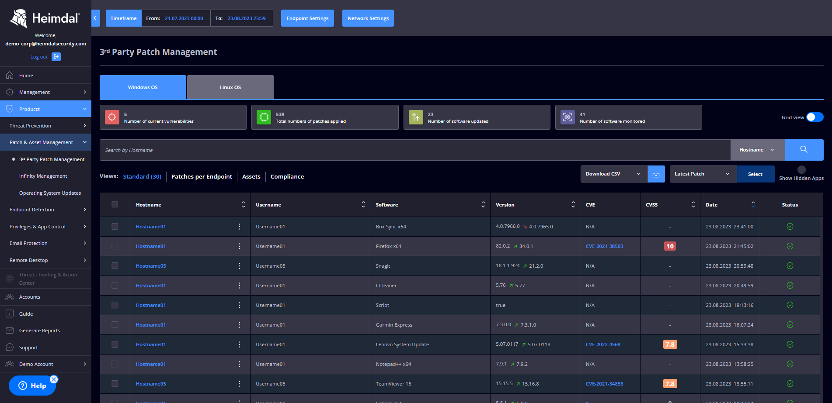832x403 pixels.
Task: Check the Firefox x64 row checkbox
Action: pyautogui.click(x=115, y=246)
